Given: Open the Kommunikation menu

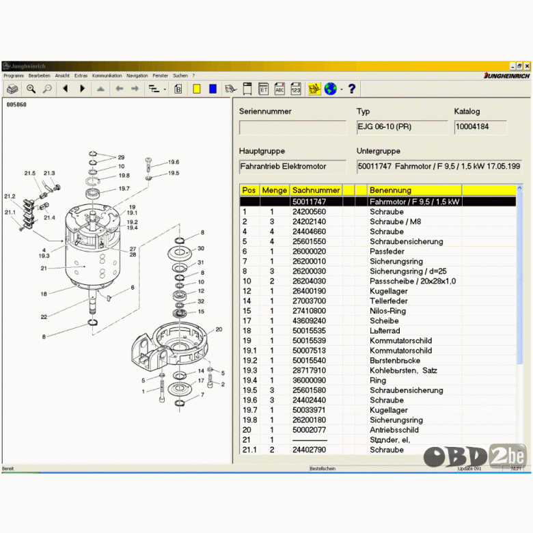Looking at the screenshot, I should [107, 76].
